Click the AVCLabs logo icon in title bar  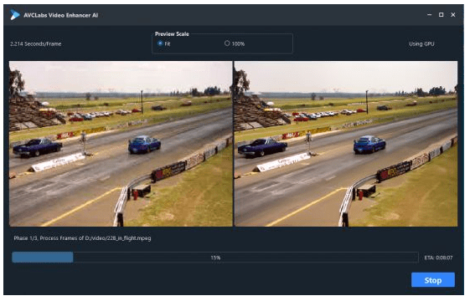tap(15, 15)
